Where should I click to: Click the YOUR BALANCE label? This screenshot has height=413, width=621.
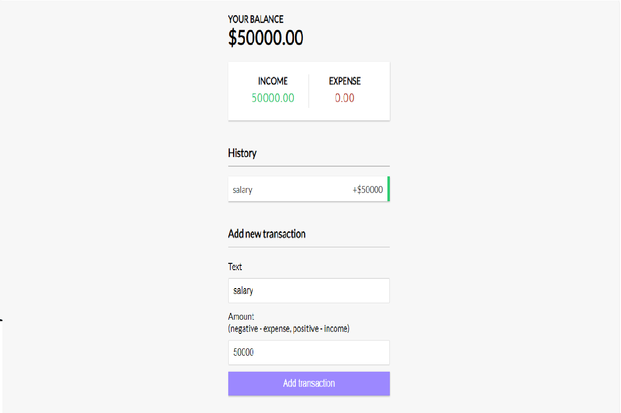coord(256,19)
